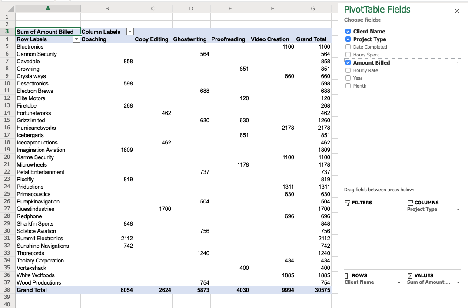This screenshot has width=468, height=308.
Task: Open the Column Labels filter dropdown
Action: [x=130, y=32]
